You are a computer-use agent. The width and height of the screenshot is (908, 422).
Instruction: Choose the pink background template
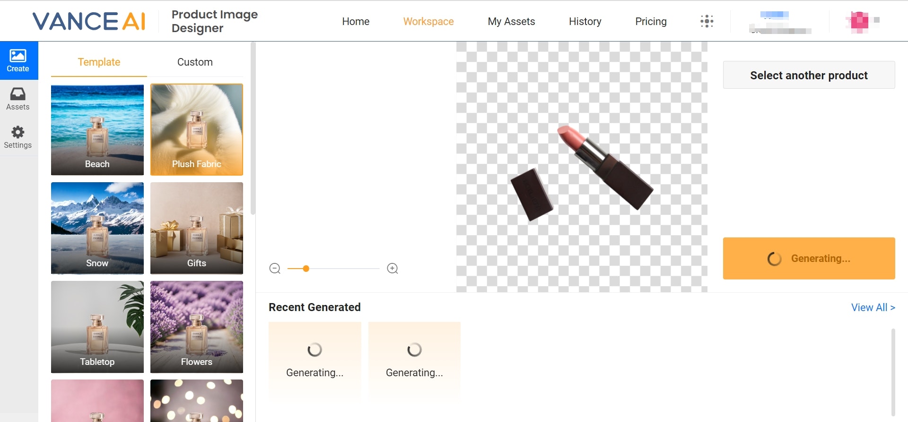[97, 401]
